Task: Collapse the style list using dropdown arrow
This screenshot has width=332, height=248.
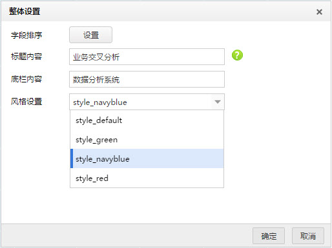Action: [218, 102]
